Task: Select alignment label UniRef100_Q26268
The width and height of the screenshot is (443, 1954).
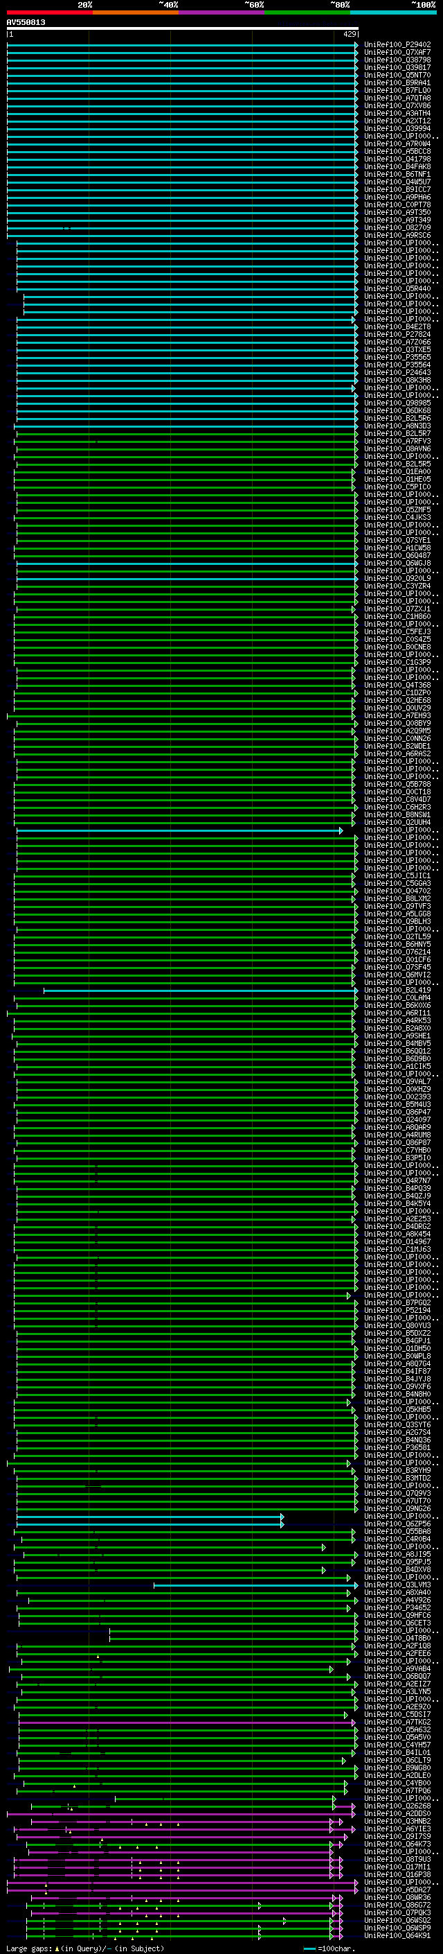Action: [x=397, y=1806]
